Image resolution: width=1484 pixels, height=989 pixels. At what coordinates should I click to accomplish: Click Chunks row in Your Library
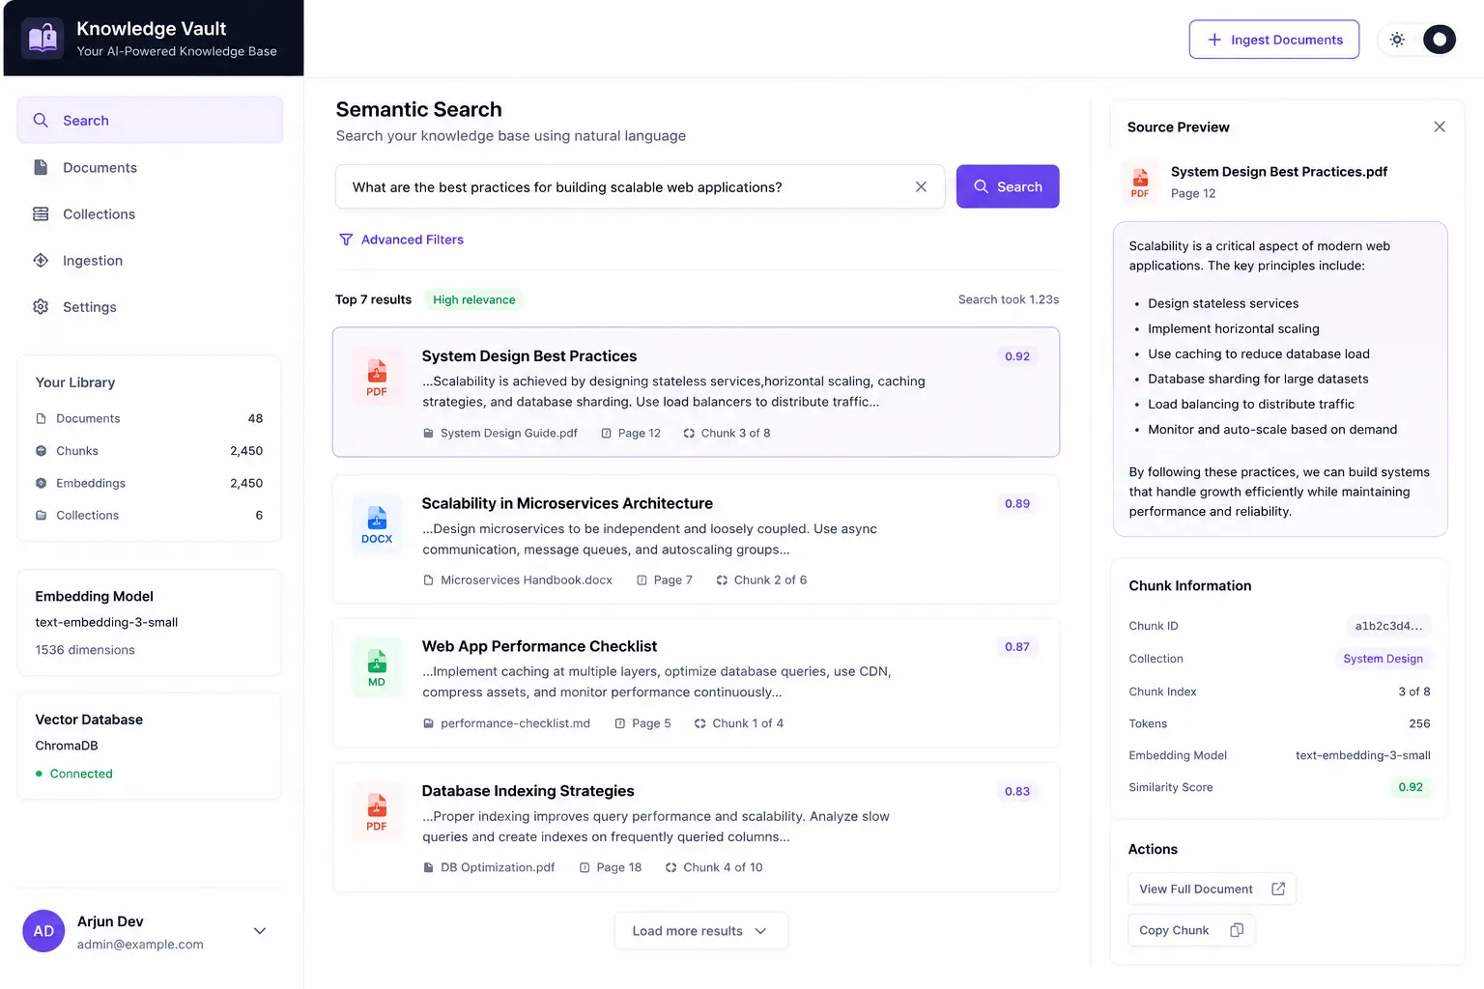pyautogui.click(x=149, y=451)
